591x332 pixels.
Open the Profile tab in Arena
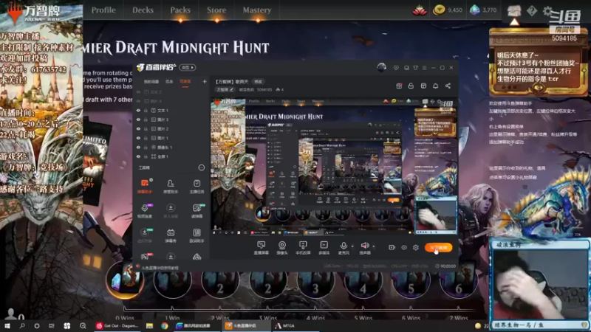[103, 10]
